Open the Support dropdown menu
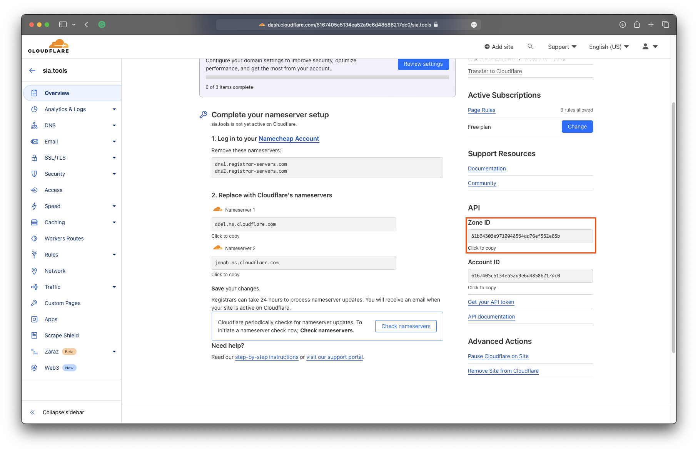Screen dimensions: 698x452 (562, 47)
